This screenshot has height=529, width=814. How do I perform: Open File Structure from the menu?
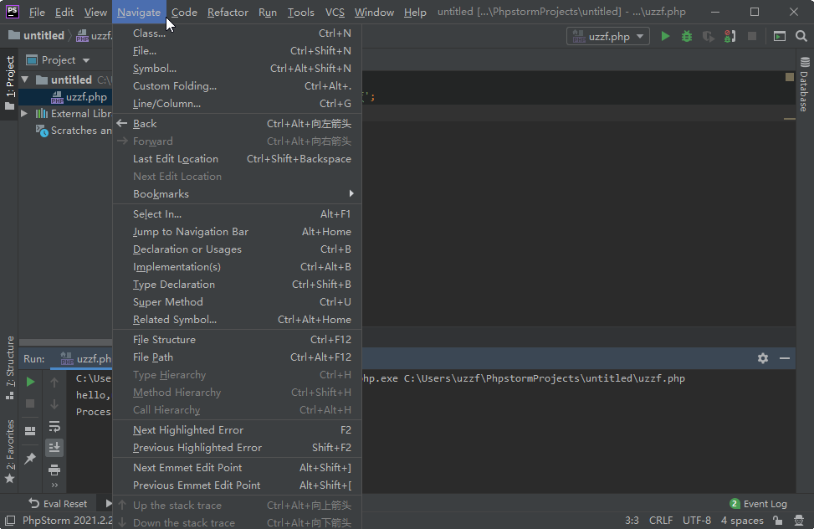(x=238, y=340)
